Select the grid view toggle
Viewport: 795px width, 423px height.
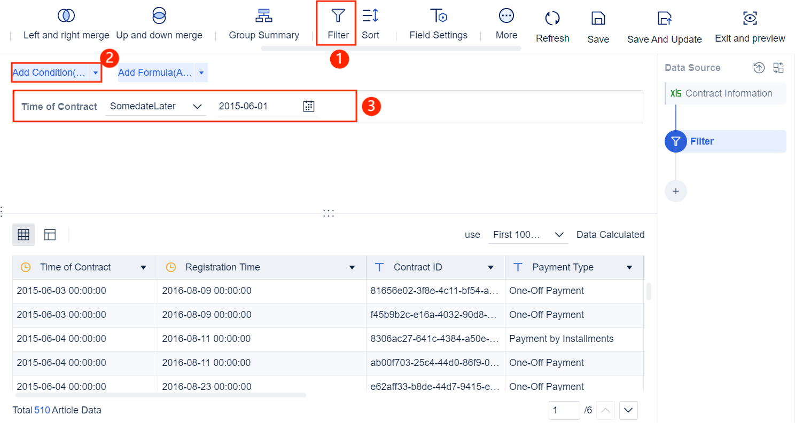(23, 234)
